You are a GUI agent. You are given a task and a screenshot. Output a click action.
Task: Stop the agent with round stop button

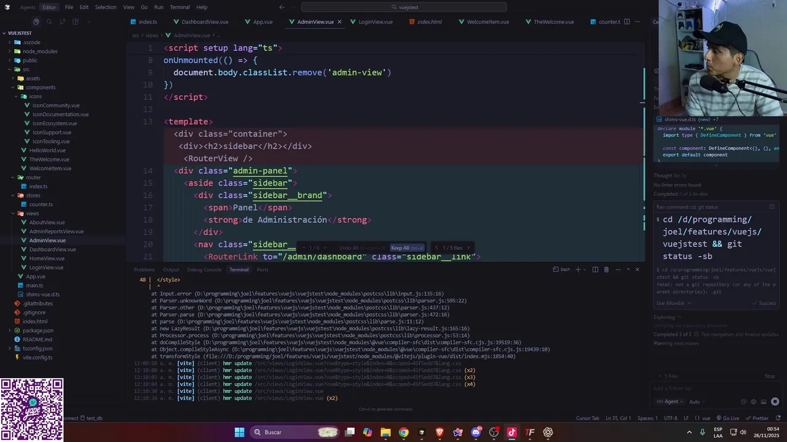click(775, 401)
